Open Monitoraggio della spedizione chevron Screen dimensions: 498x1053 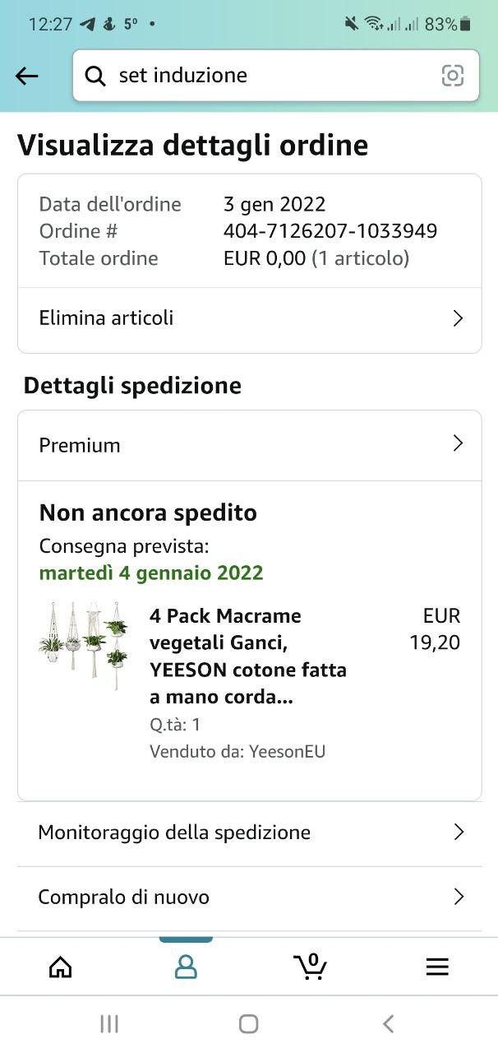coord(459,833)
